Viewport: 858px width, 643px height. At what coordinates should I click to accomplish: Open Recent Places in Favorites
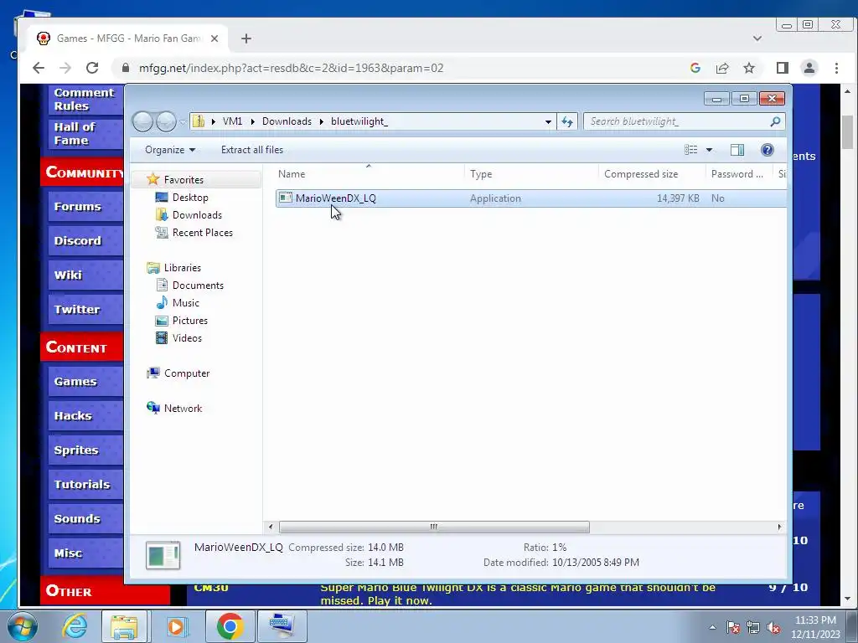[x=203, y=233]
